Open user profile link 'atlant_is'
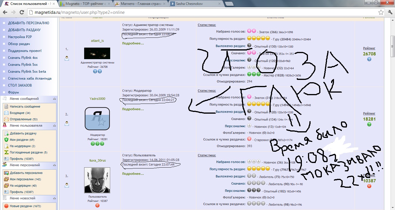Screen dimensions: 395x210 pyautogui.click(x=97, y=41)
